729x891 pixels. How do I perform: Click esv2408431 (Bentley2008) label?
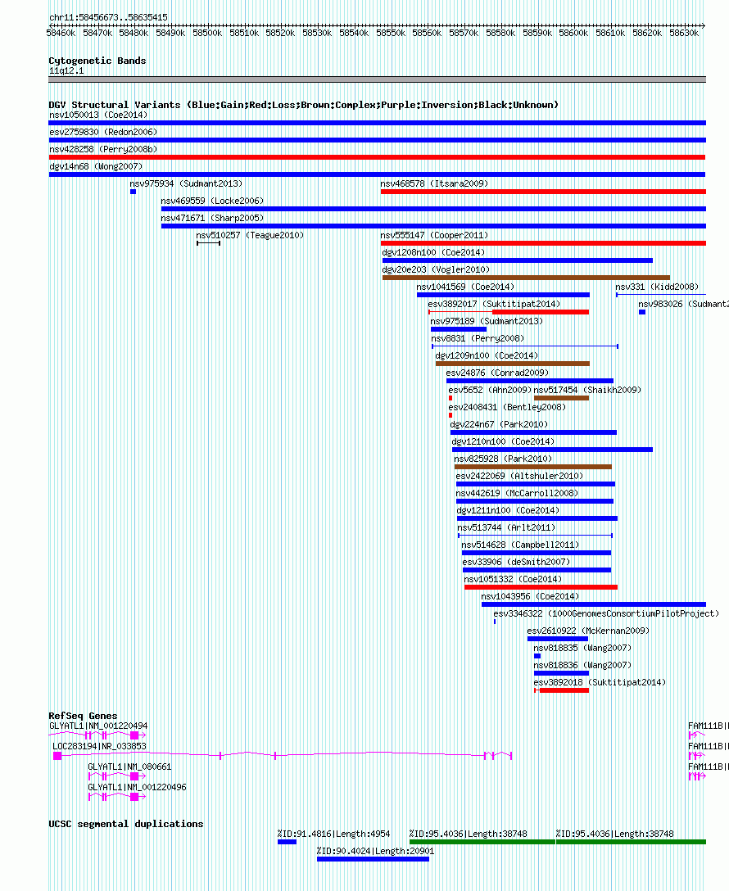pyautogui.click(x=507, y=408)
